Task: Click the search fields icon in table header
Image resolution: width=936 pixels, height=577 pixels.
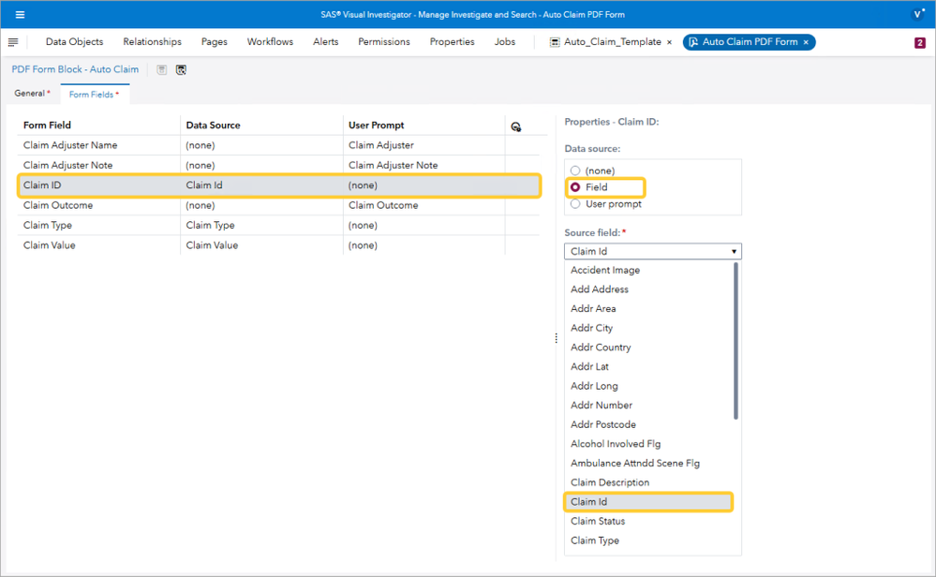Action: 515,126
